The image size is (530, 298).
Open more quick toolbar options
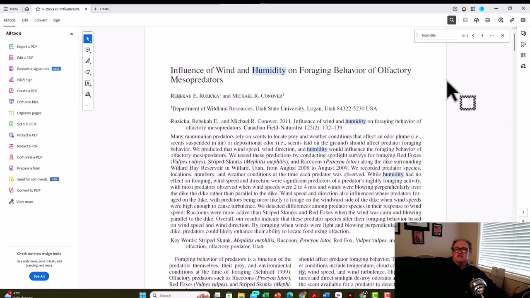88,105
